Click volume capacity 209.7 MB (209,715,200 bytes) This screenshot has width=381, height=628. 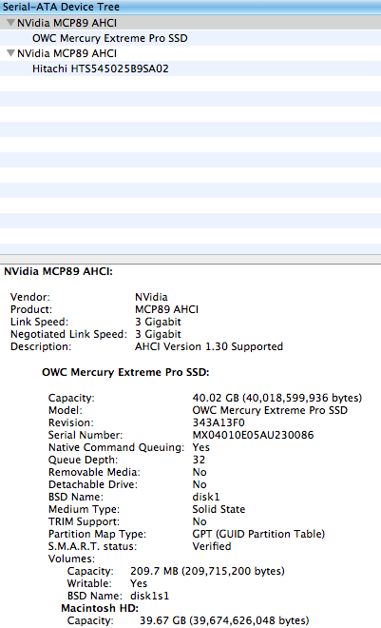pyautogui.click(x=207, y=572)
